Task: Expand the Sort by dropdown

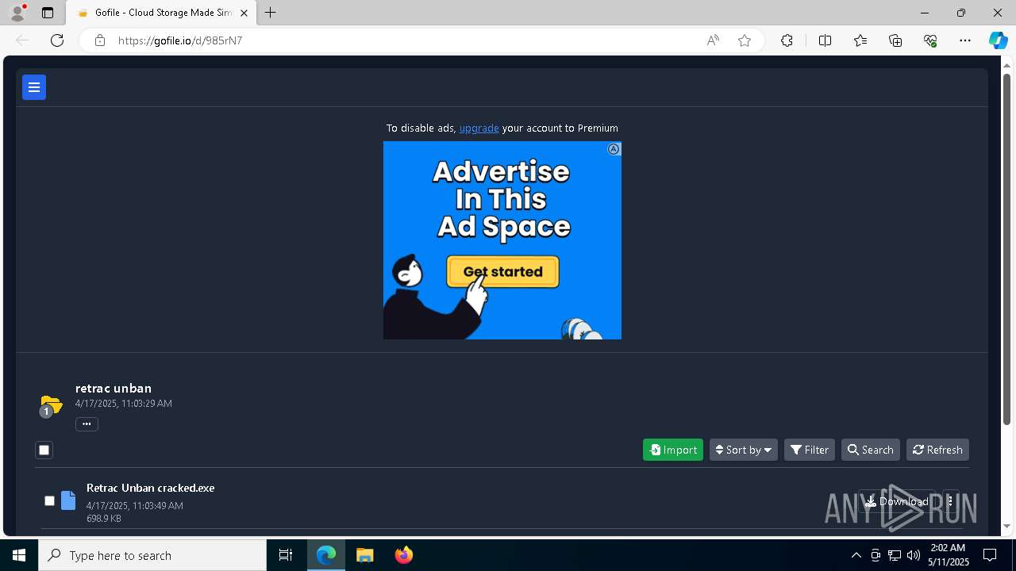Action: pyautogui.click(x=744, y=450)
